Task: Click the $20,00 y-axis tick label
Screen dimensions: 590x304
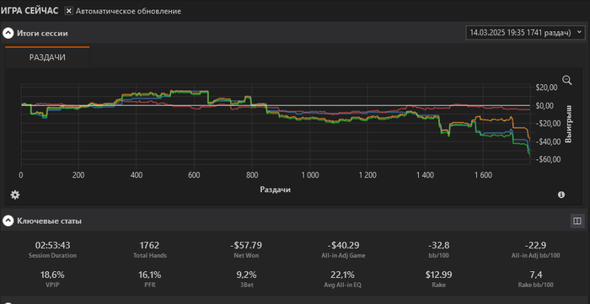Action: click(546, 88)
